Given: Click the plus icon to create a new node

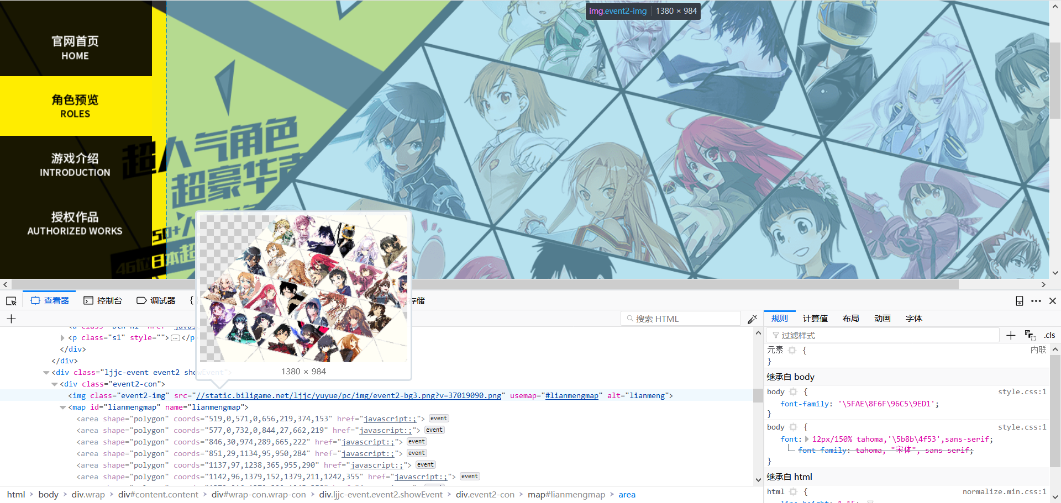Looking at the screenshot, I should (11, 319).
